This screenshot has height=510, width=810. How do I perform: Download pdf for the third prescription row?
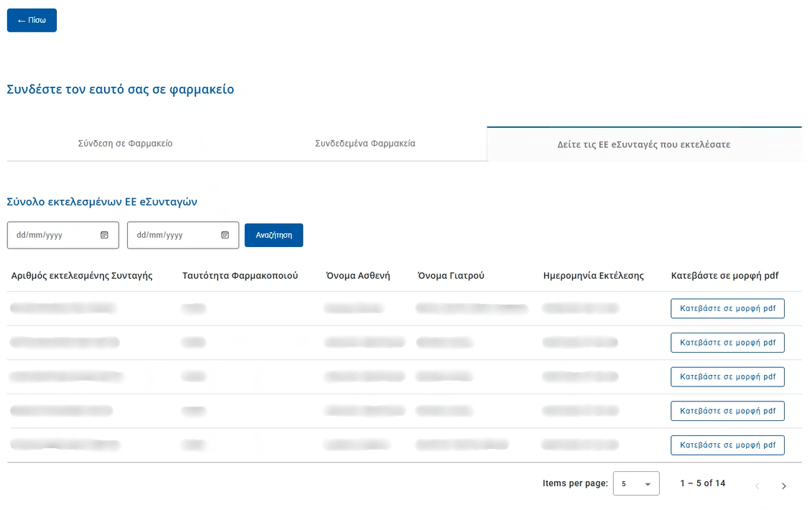point(727,376)
